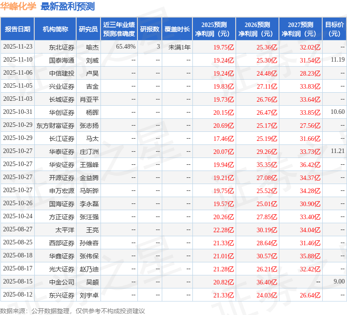347x315 pixels.
Task: Select the 覆盖时长 column header
Action: pyautogui.click(x=177, y=29)
